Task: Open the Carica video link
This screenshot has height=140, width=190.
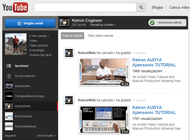Action: (x=179, y=7)
